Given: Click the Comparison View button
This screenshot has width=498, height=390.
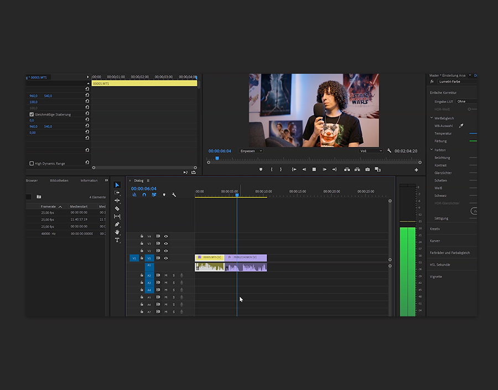Looking at the screenshot, I should click(x=377, y=170).
